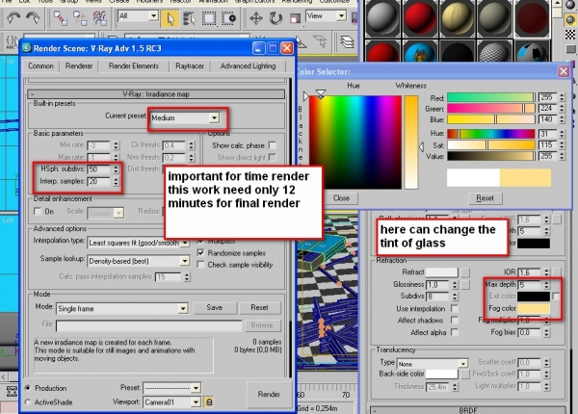
Task: Click Reset in the Color Selector
Action: [485, 198]
